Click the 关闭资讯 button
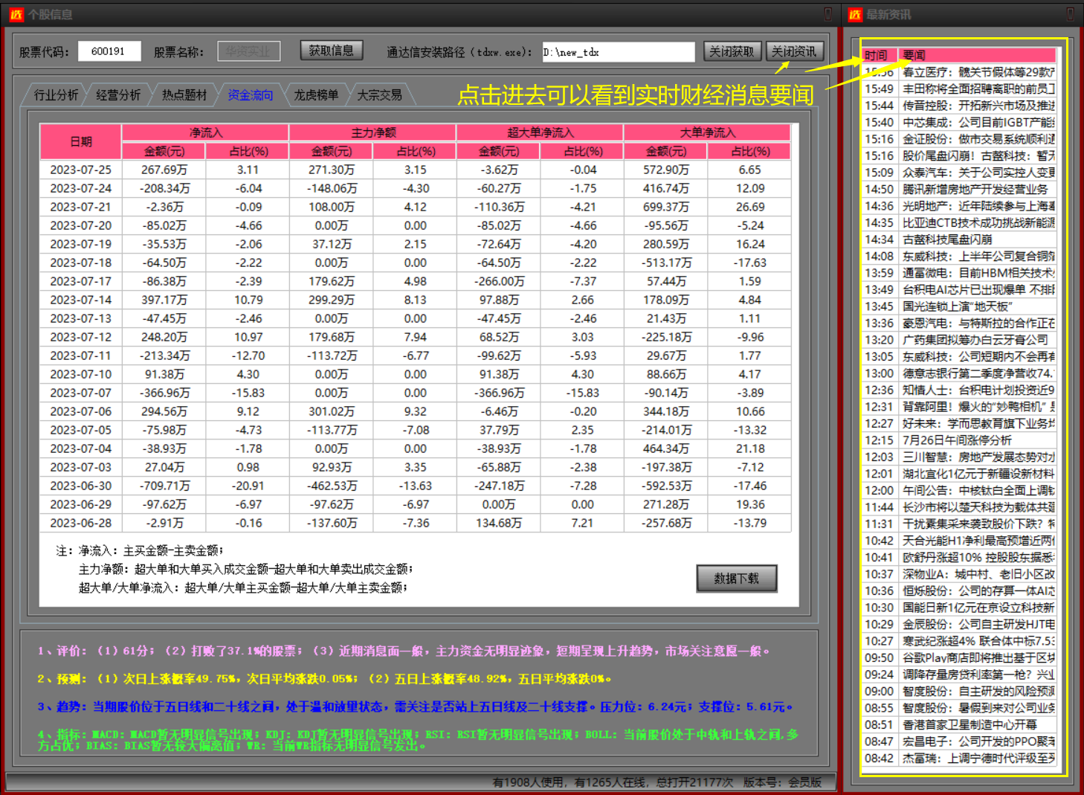 (x=794, y=51)
